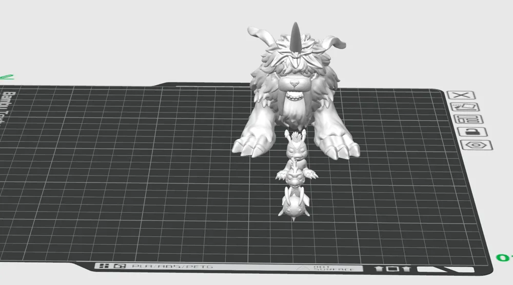
Task: Auto-orient objects on this plate
Action: (465, 107)
